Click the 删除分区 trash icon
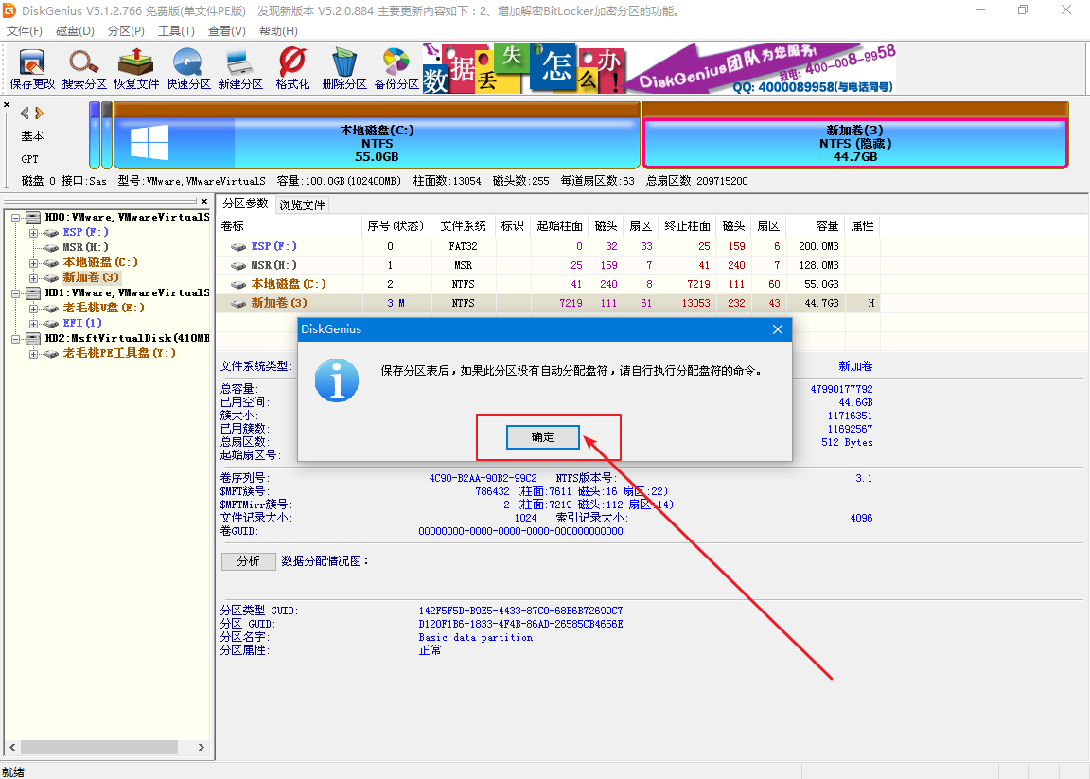The width and height of the screenshot is (1090, 779). [344, 68]
